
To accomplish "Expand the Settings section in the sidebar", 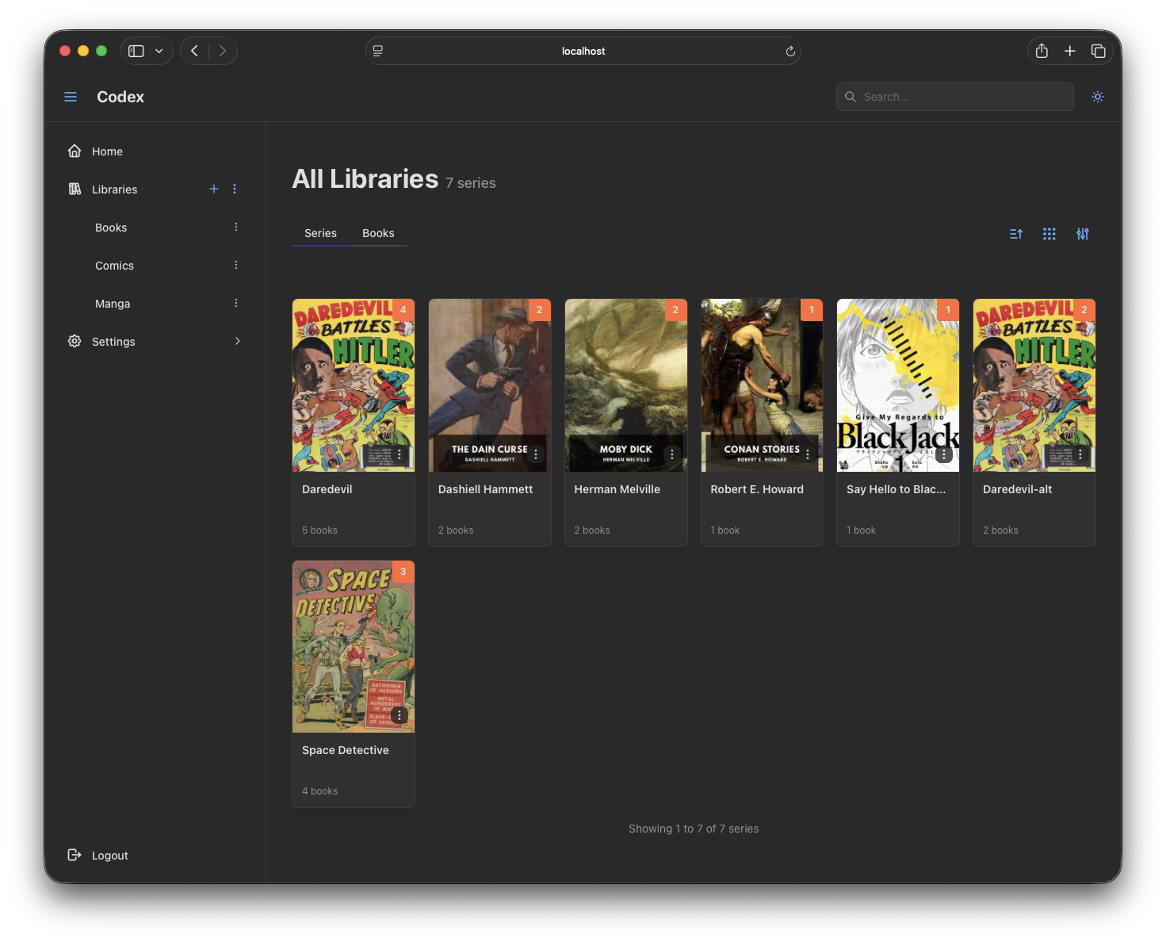I will [237, 341].
